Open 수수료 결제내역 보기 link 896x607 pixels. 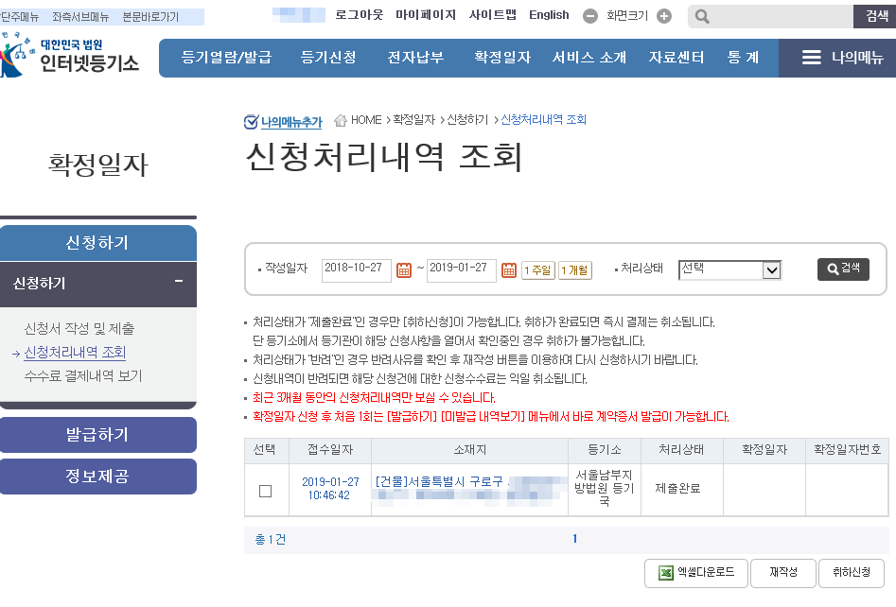coord(83,375)
